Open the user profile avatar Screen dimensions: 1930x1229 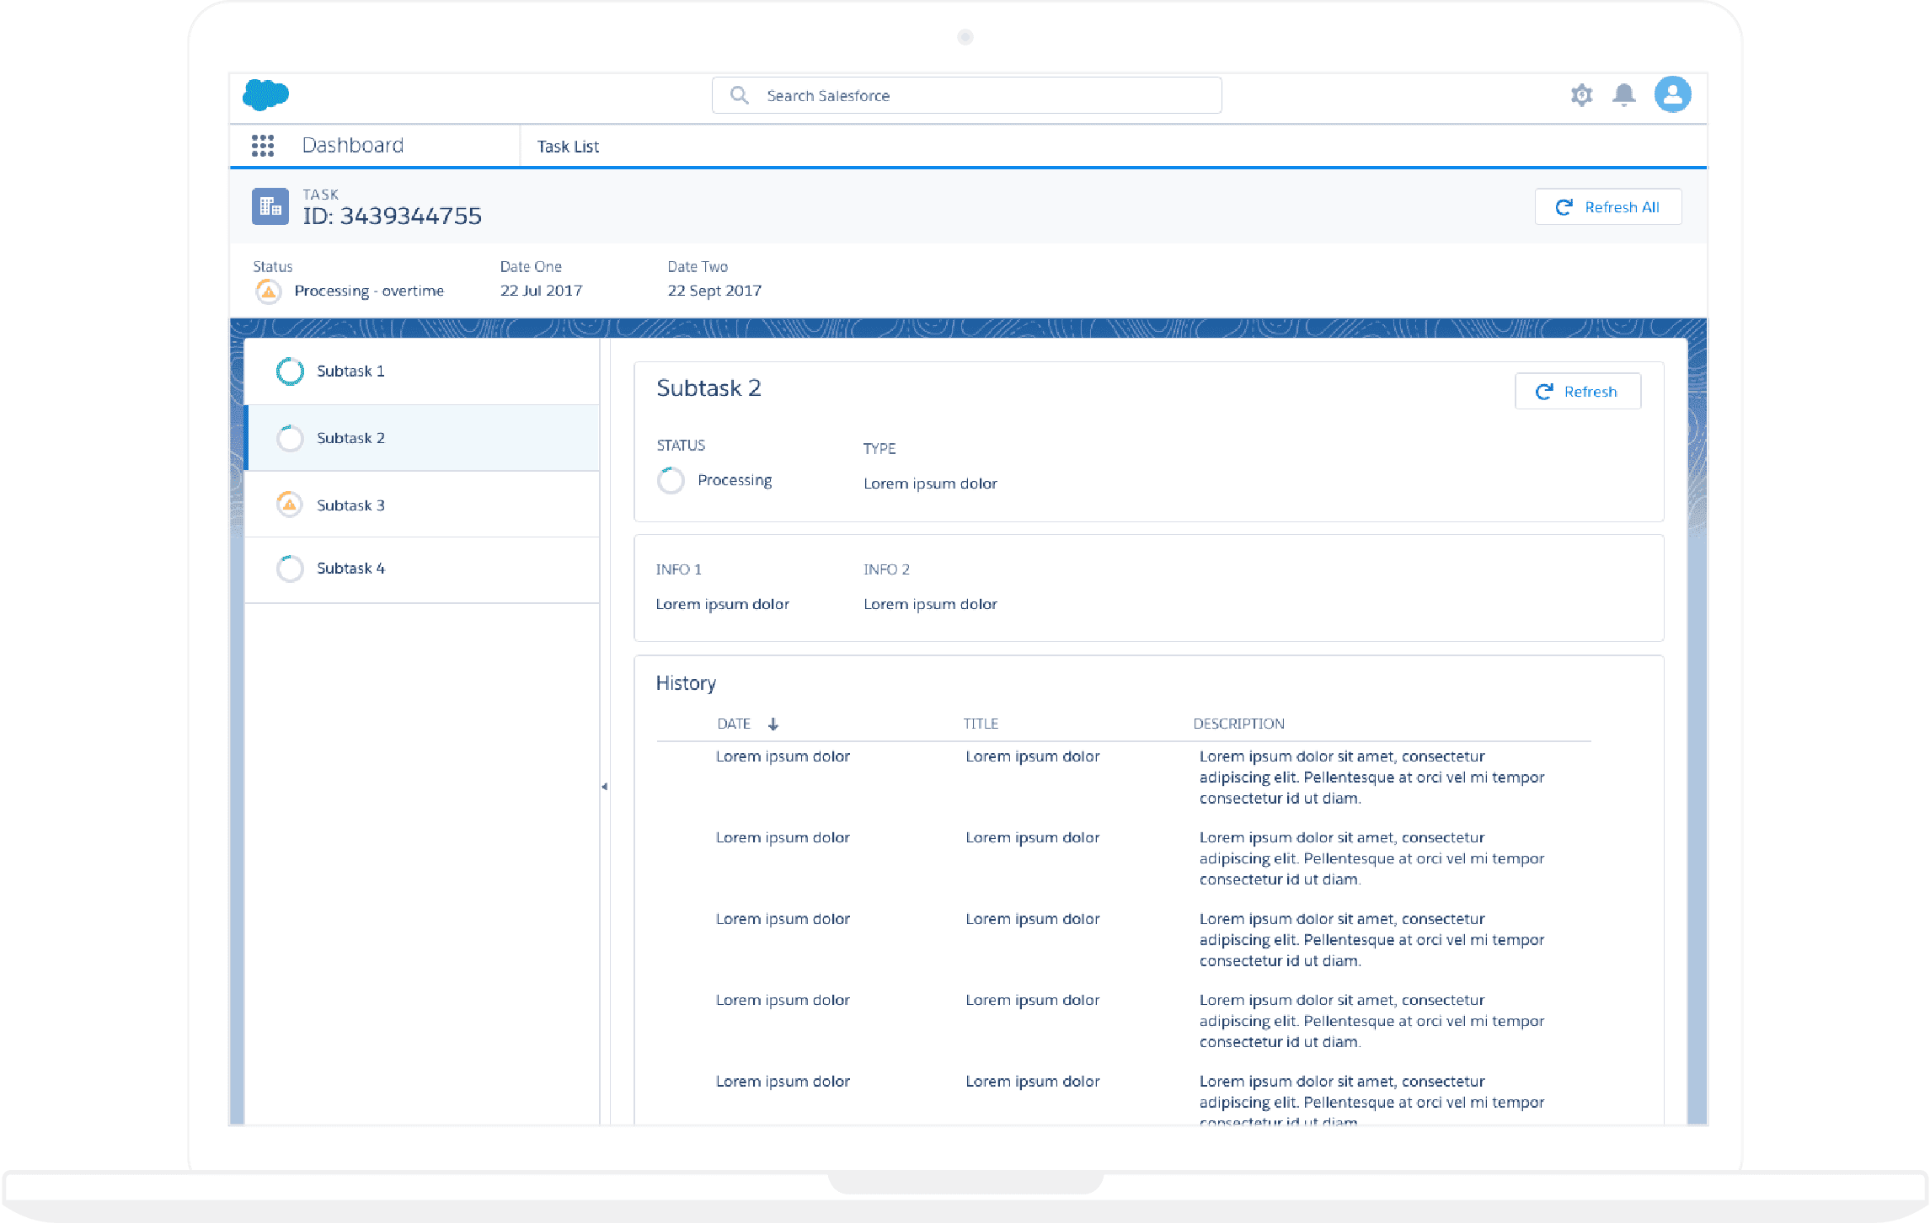(1672, 94)
